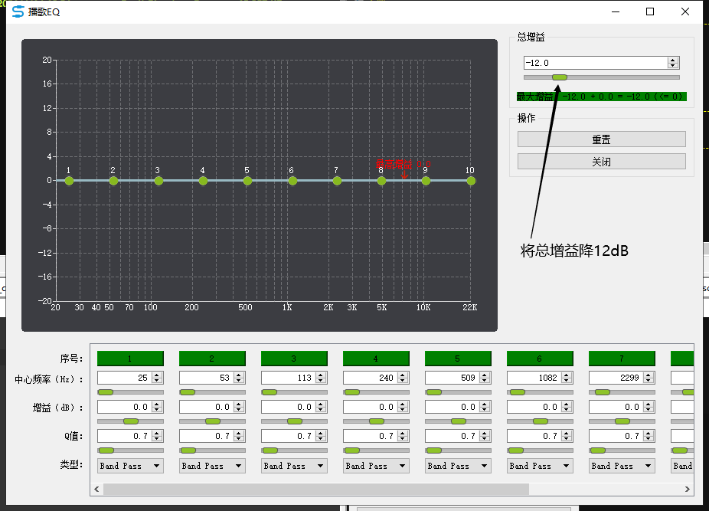This screenshot has width=709, height=511.
Task: Click the 总增益 spin down arrow
Action: [x=673, y=66]
